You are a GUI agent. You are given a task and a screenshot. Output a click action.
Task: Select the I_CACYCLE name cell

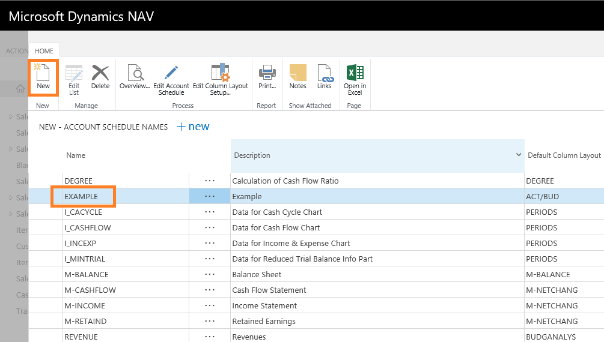click(x=126, y=212)
